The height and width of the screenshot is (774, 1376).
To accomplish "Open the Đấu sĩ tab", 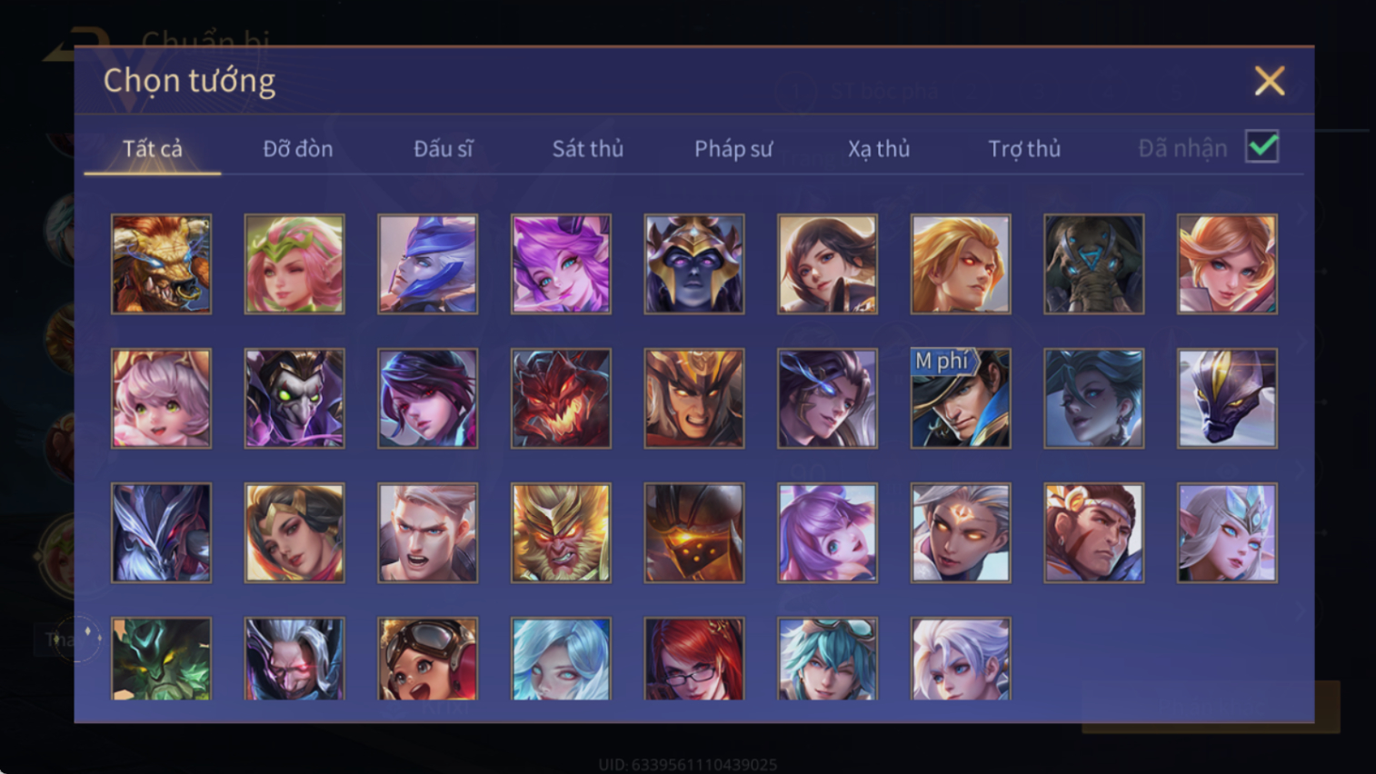I will pos(444,149).
